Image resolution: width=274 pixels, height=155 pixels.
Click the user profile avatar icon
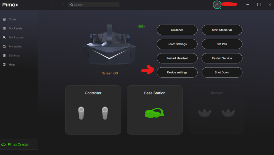(x=217, y=5)
